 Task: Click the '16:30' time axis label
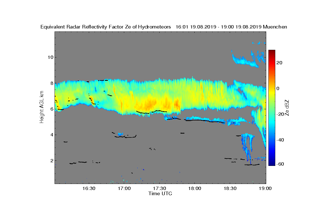(89, 188)
